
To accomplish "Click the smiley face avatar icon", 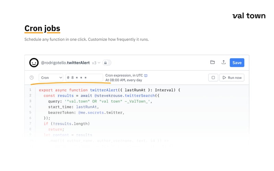I will click(34, 63).
